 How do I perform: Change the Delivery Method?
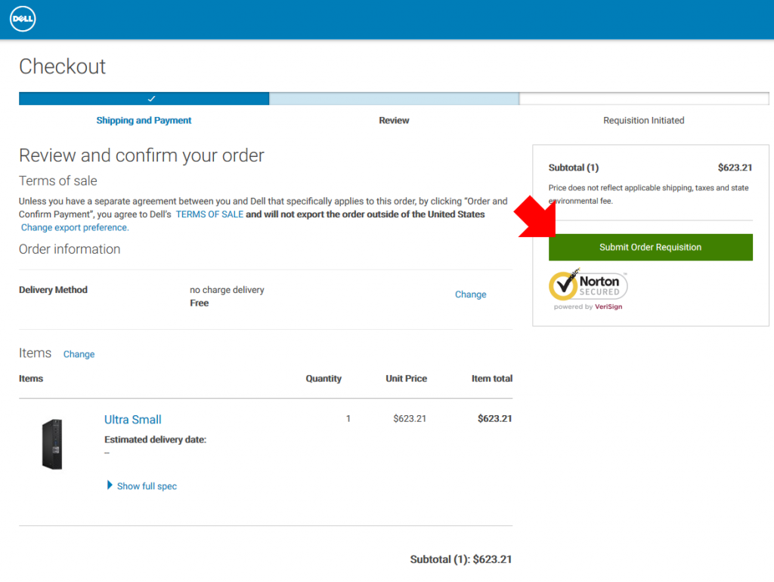tap(470, 294)
